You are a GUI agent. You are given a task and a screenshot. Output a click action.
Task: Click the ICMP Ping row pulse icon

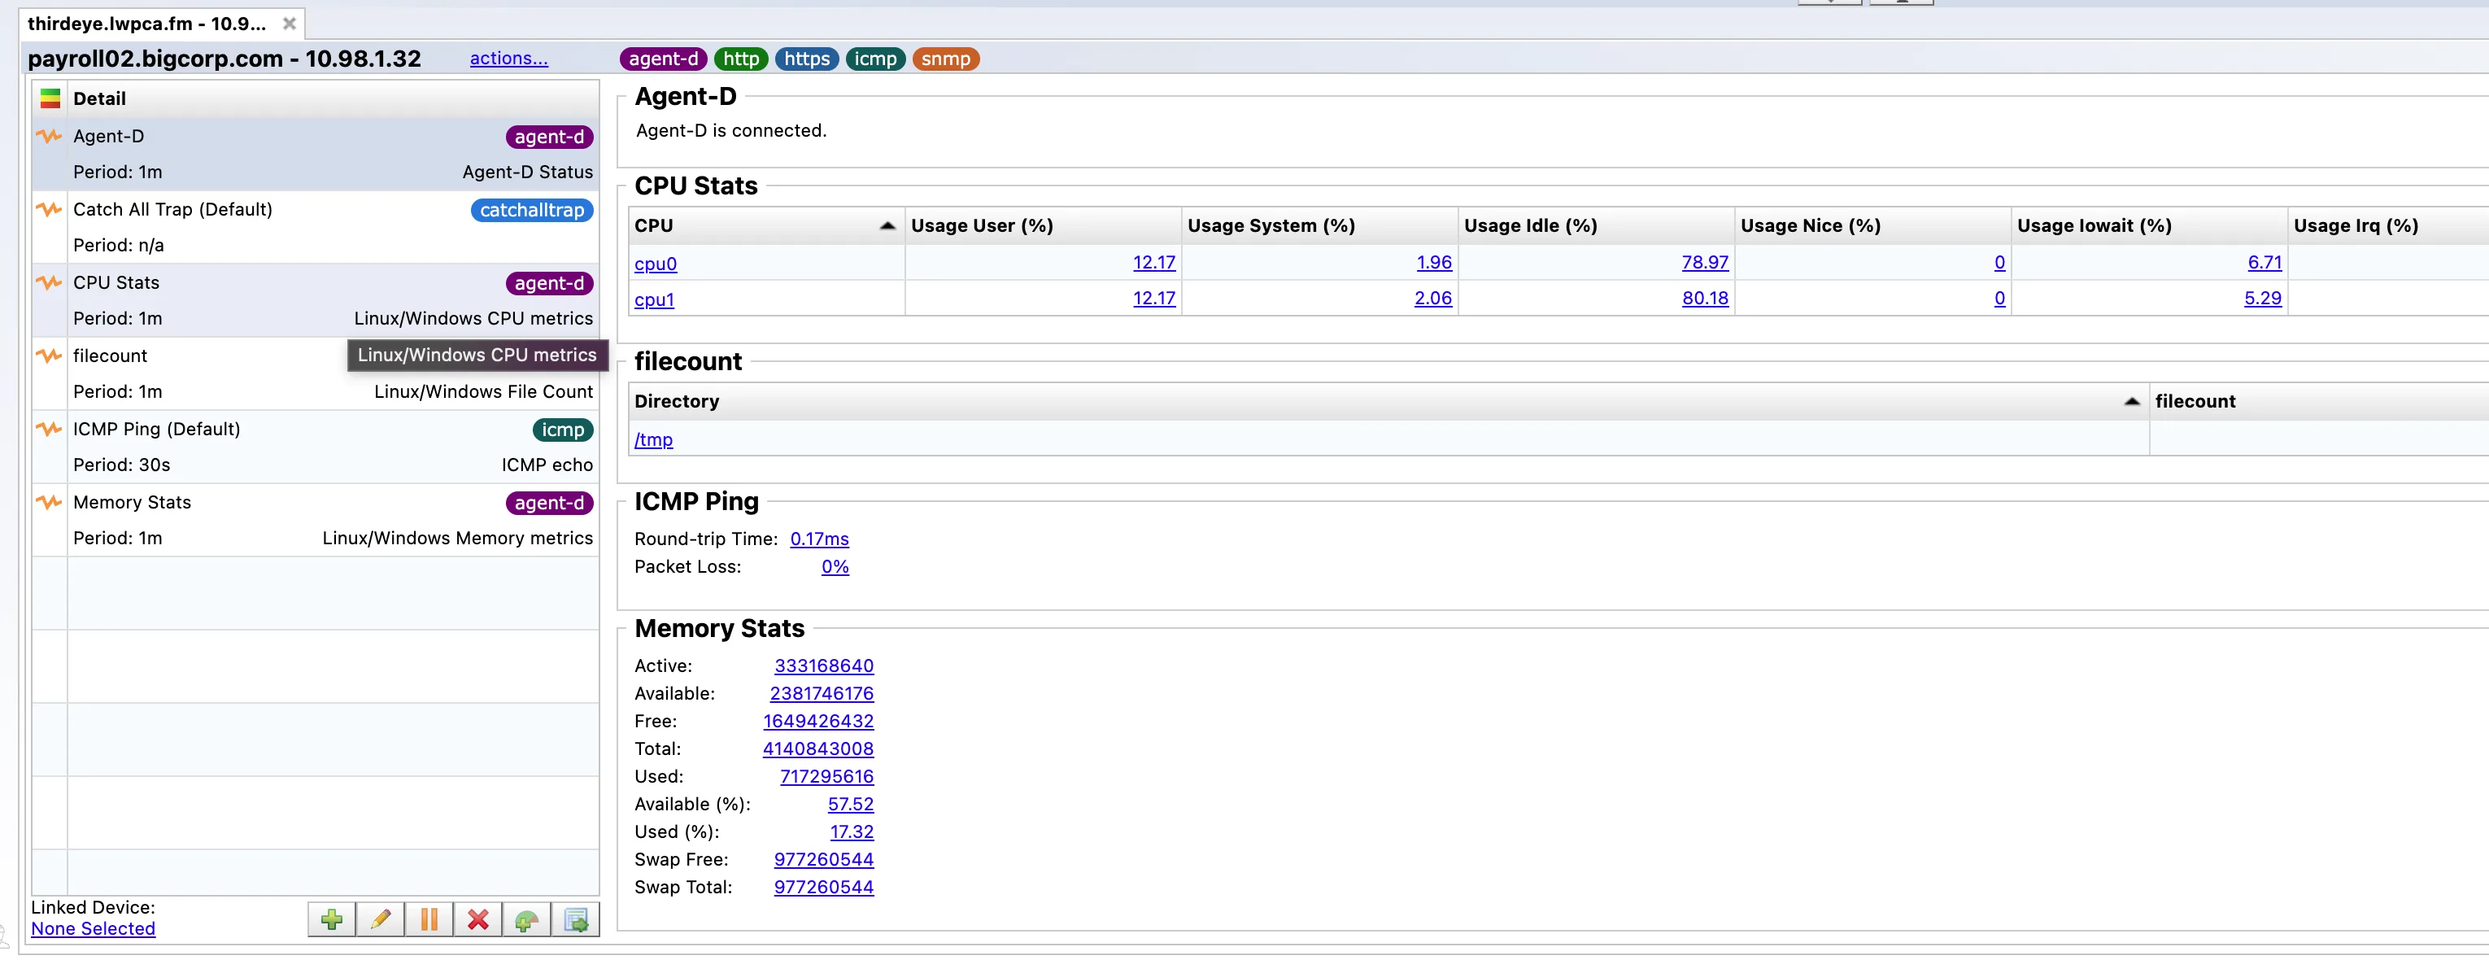(x=50, y=428)
